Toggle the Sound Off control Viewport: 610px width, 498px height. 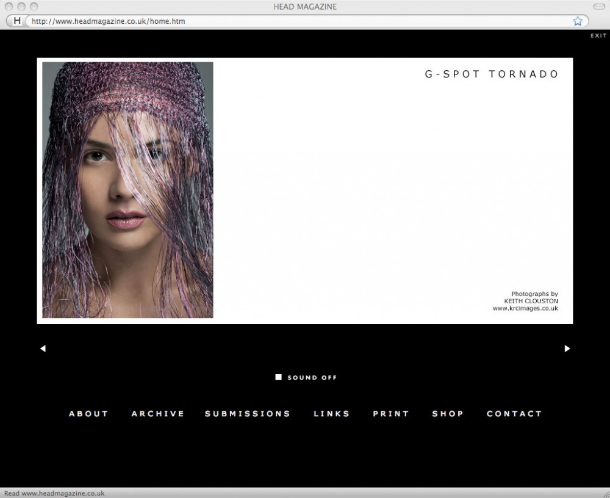pos(306,377)
